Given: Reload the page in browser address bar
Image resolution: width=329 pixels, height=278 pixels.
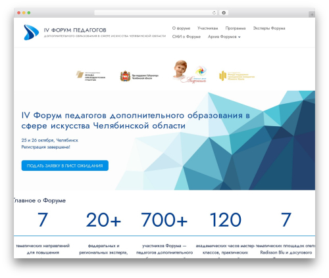Looking at the screenshot, I should click(x=214, y=12).
